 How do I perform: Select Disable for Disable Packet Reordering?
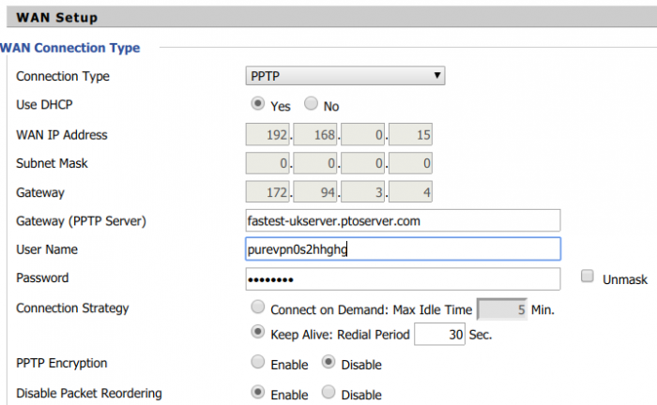[x=328, y=392]
